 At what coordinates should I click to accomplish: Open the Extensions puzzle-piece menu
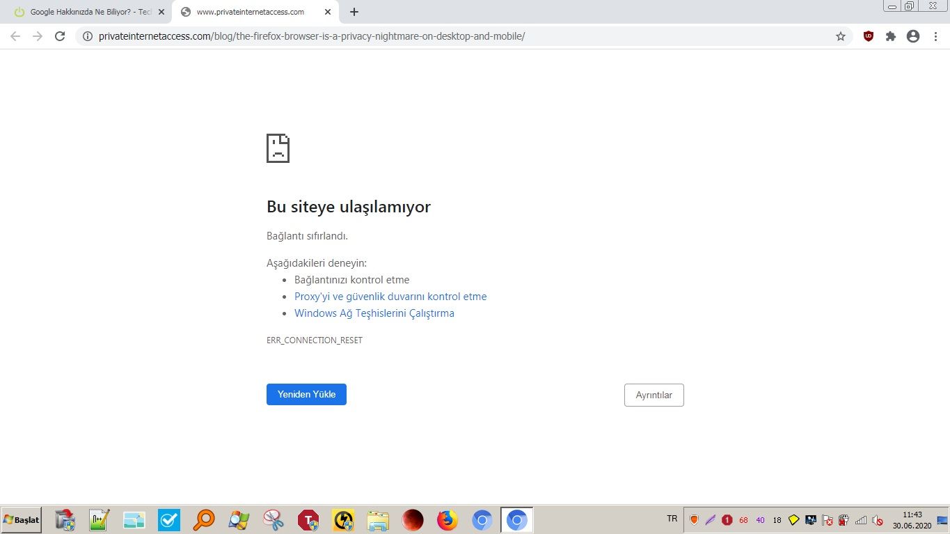(890, 36)
